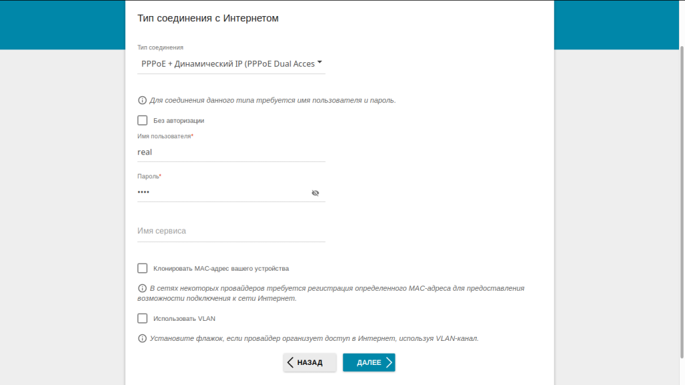Click info icon beside VLAN-канал hint
This screenshot has height=385, width=685.
142,338
